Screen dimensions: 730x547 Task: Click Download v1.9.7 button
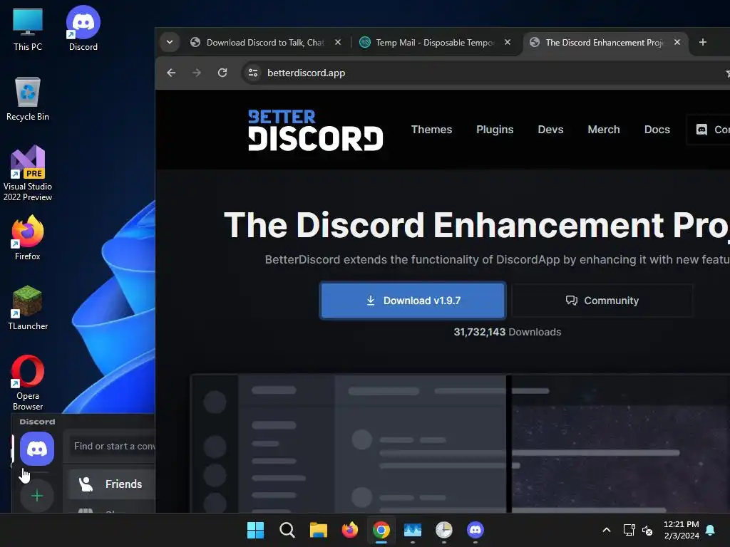(413, 301)
